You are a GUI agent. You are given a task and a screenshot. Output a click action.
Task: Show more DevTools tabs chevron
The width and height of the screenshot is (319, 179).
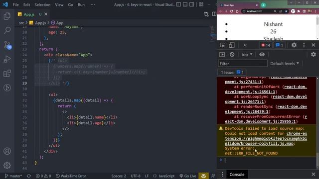245,45
